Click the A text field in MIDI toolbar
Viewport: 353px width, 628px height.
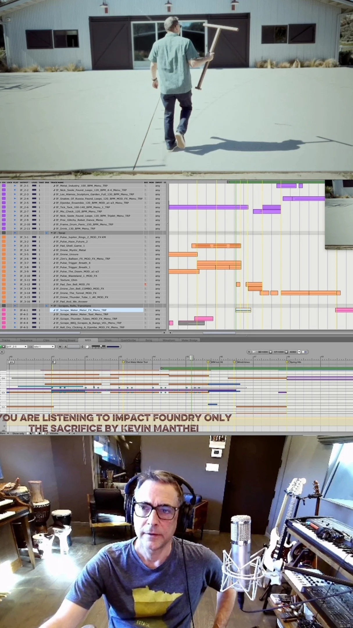tap(74, 347)
